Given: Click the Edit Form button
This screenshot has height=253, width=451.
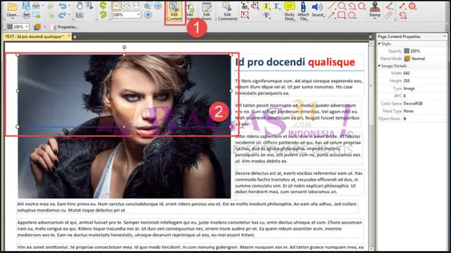Looking at the screenshot, I should click(207, 11).
